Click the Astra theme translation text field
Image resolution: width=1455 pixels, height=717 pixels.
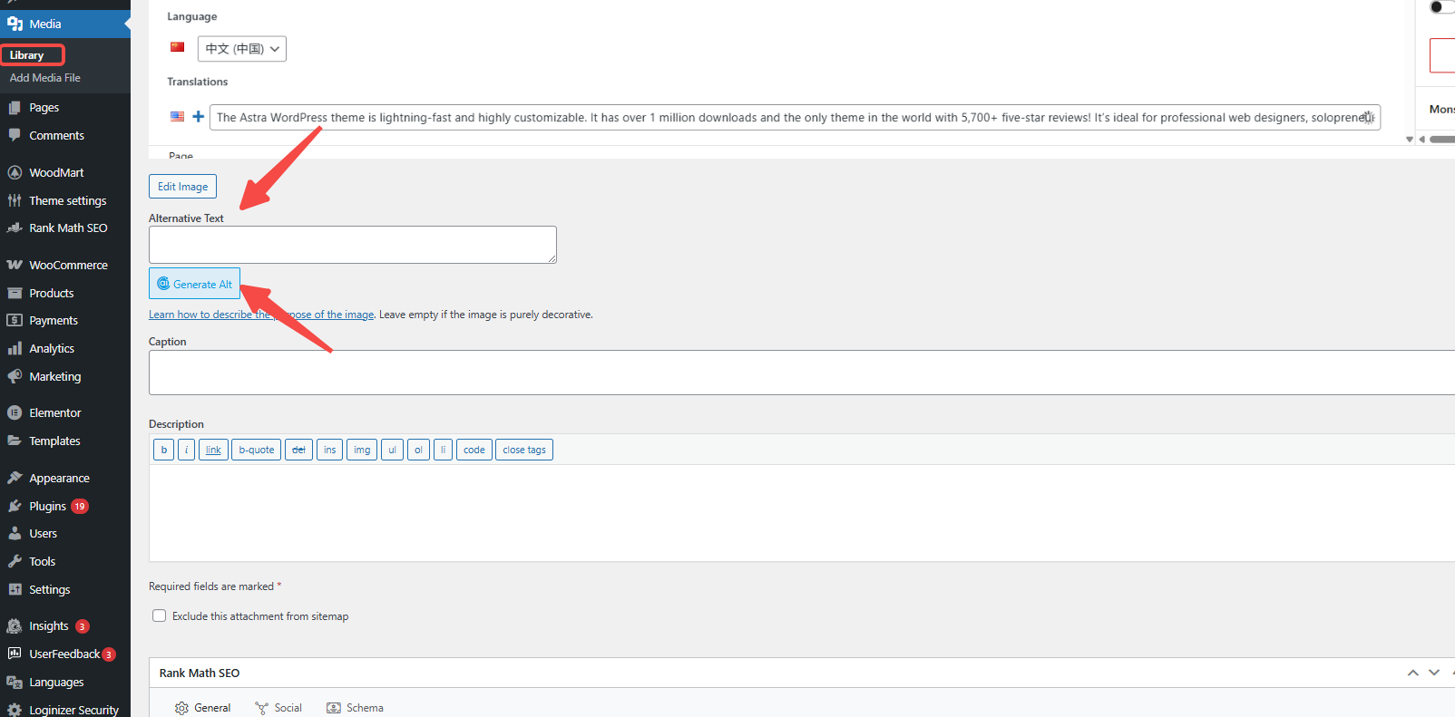[x=795, y=117]
